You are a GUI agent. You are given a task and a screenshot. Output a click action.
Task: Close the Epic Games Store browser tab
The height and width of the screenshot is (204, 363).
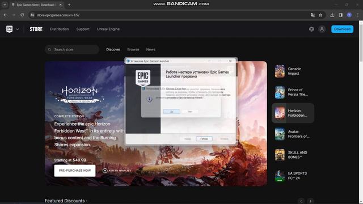pyautogui.click(x=61, y=5)
